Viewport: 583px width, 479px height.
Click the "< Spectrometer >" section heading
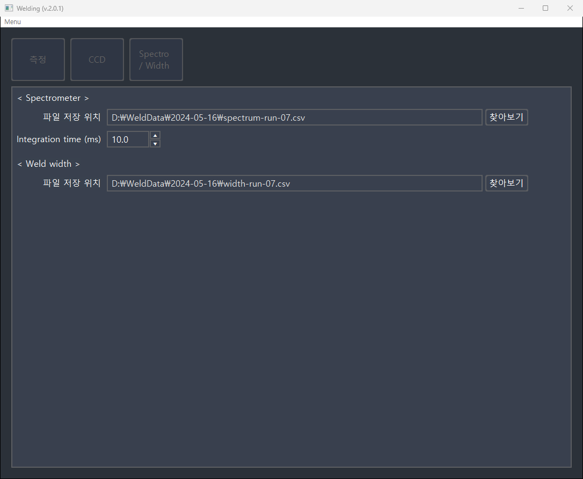[x=53, y=98]
